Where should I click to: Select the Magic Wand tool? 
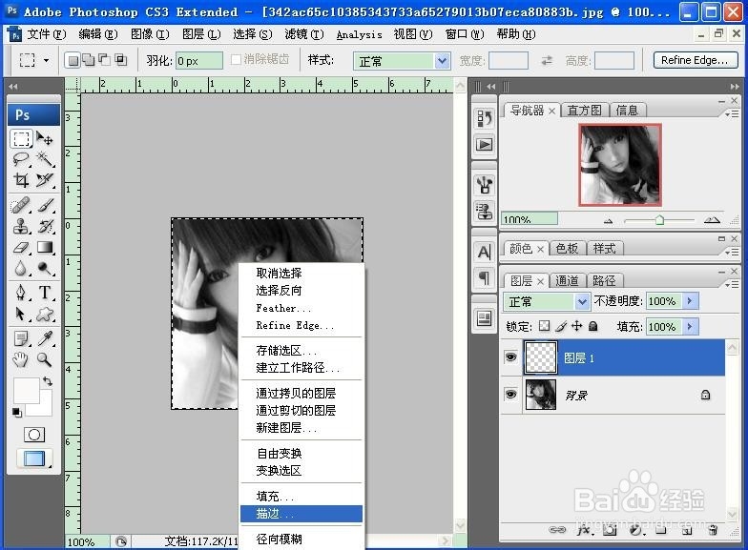click(45, 159)
